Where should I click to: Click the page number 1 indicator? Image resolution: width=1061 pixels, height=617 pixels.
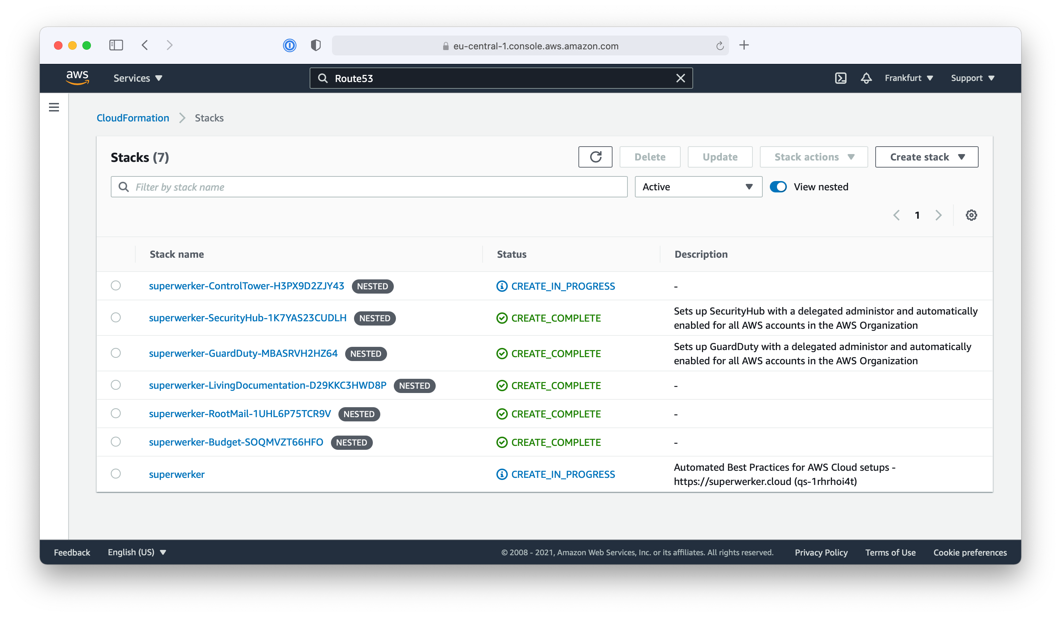pos(917,215)
